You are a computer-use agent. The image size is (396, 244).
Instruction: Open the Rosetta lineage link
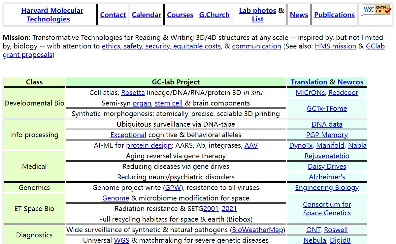[x=133, y=93]
